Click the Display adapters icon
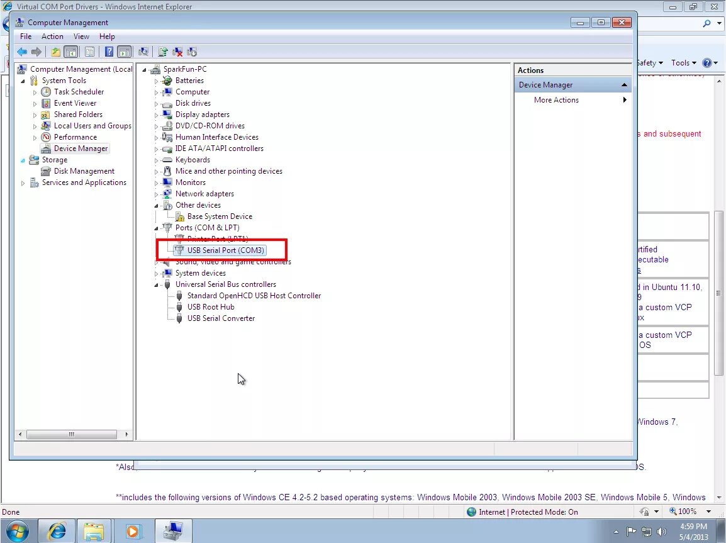726x543 pixels. [167, 115]
